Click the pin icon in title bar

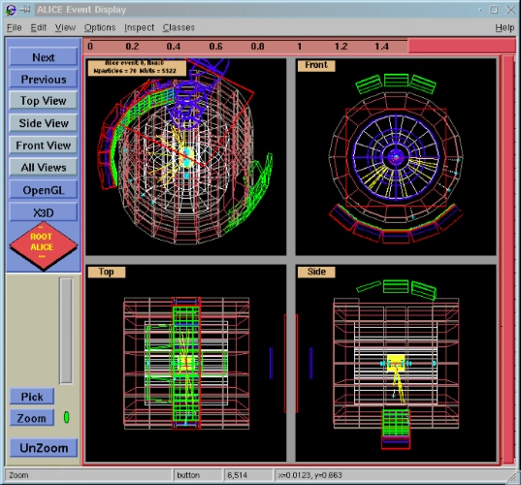24,10
